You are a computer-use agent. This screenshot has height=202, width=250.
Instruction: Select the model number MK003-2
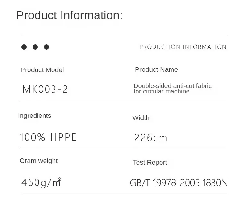[45, 89]
